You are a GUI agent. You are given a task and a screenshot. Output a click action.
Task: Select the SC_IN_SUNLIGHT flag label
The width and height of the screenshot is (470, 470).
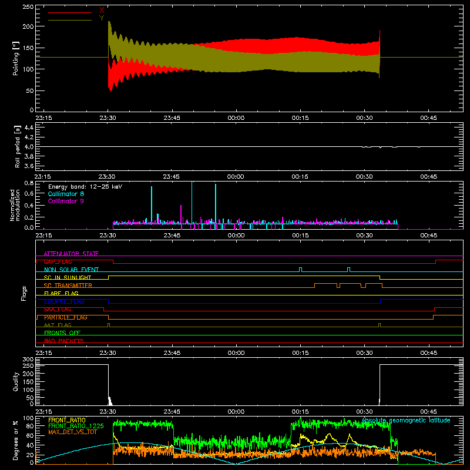tap(68, 277)
